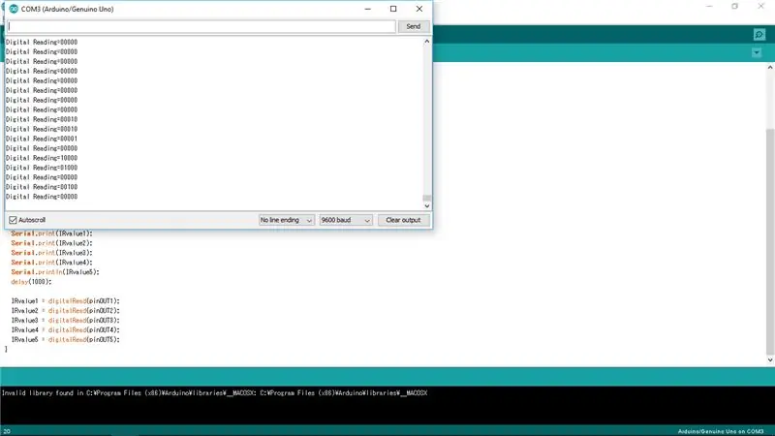Click the code line IRvalue1 = digitalRead(pinOUT1);

click(x=65, y=301)
